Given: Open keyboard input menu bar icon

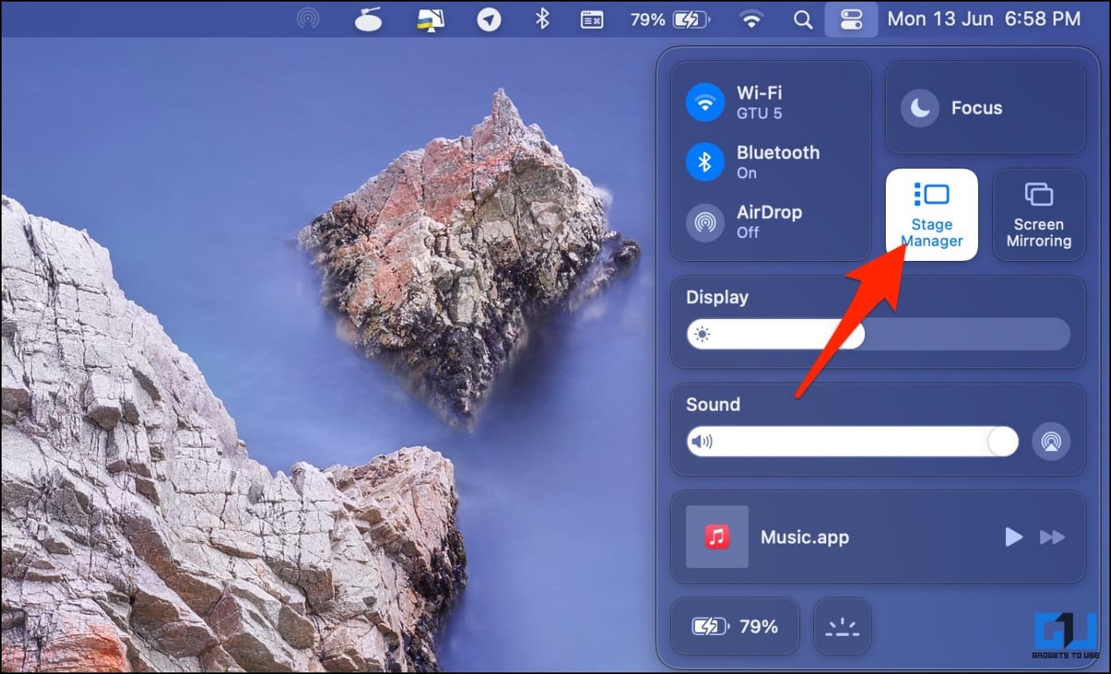Looking at the screenshot, I should pyautogui.click(x=591, y=19).
